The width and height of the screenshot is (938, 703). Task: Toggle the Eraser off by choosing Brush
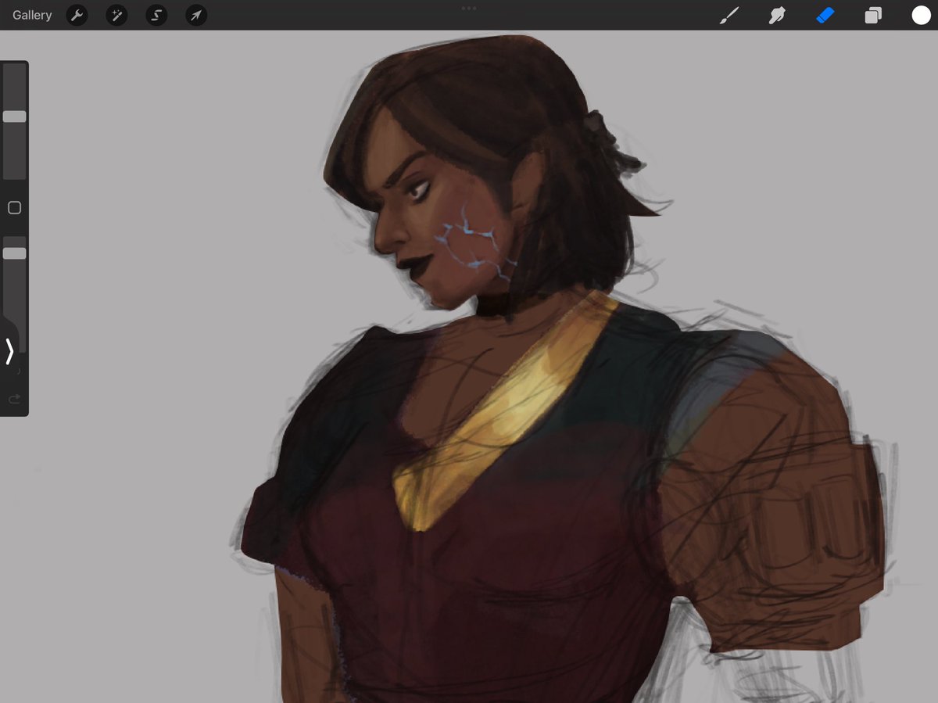729,15
